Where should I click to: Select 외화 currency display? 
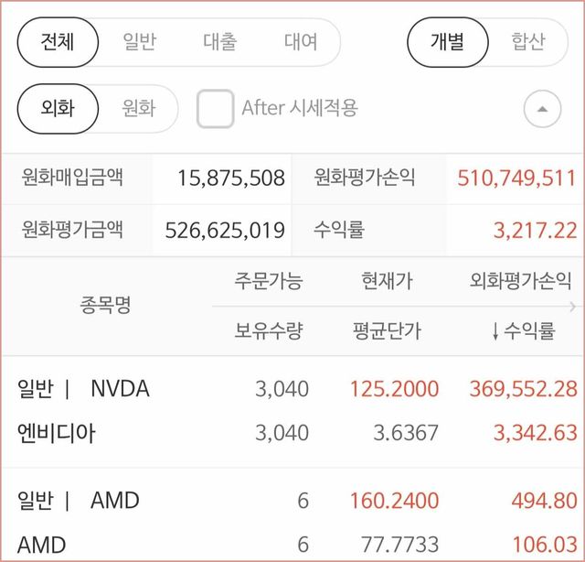(x=58, y=109)
